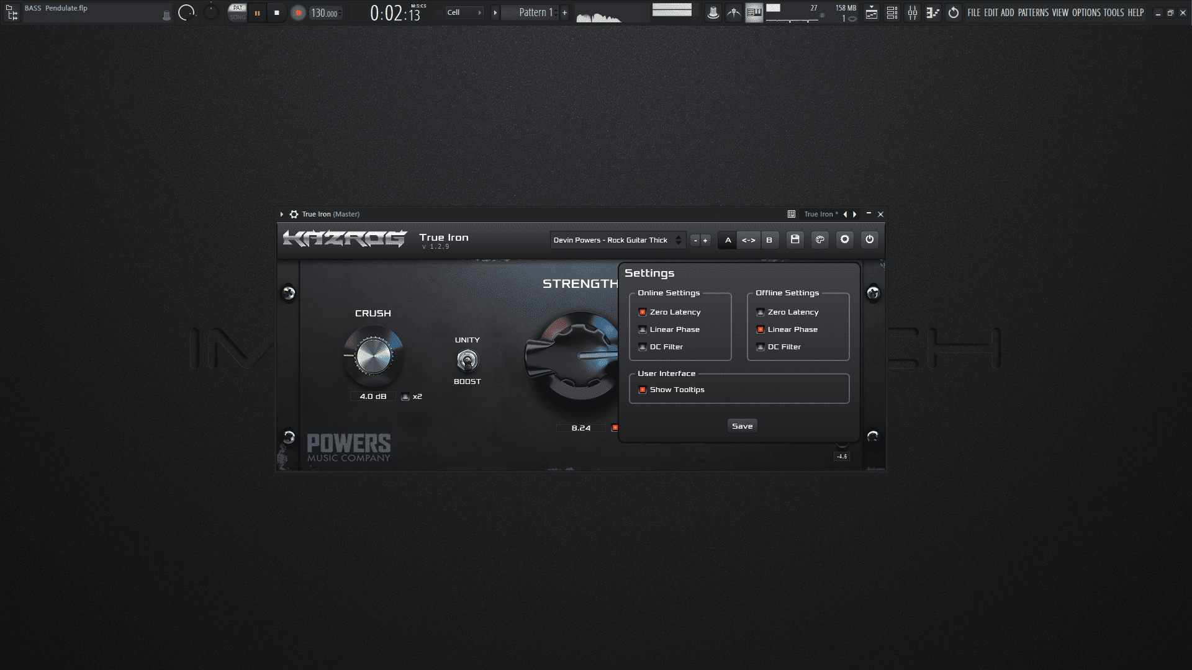Toggle the plugin settings gear icon
1192x670 pixels.
click(x=845, y=239)
